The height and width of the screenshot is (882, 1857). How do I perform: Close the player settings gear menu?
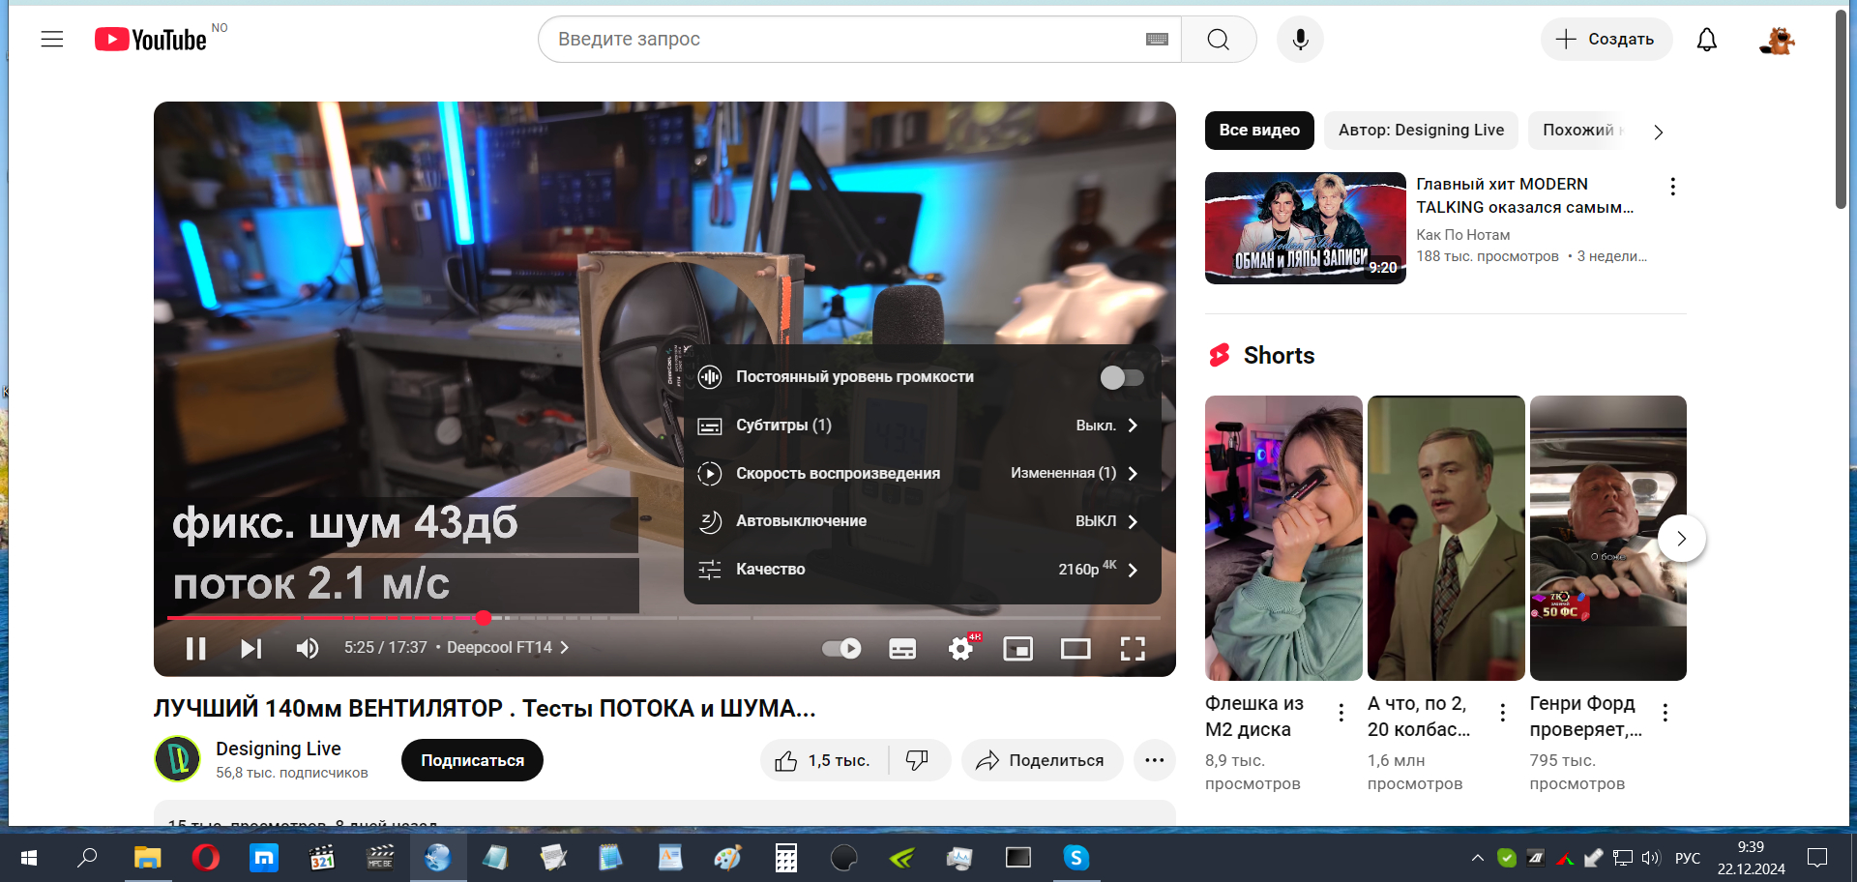coord(961,648)
